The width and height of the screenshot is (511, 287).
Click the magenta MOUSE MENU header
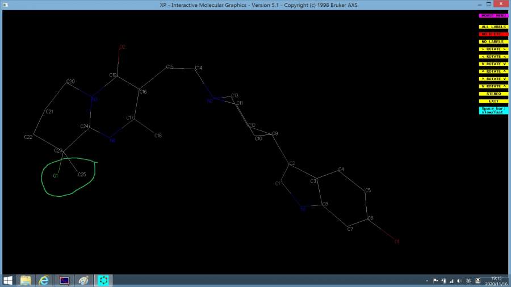point(493,16)
